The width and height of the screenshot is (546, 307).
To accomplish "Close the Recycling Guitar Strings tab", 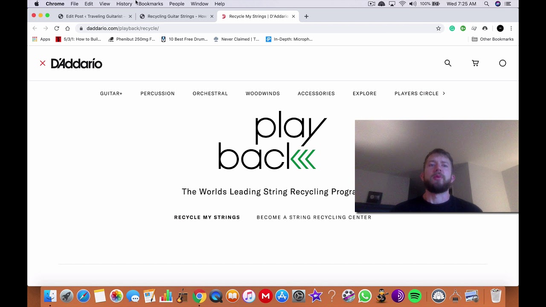I will point(212,16).
